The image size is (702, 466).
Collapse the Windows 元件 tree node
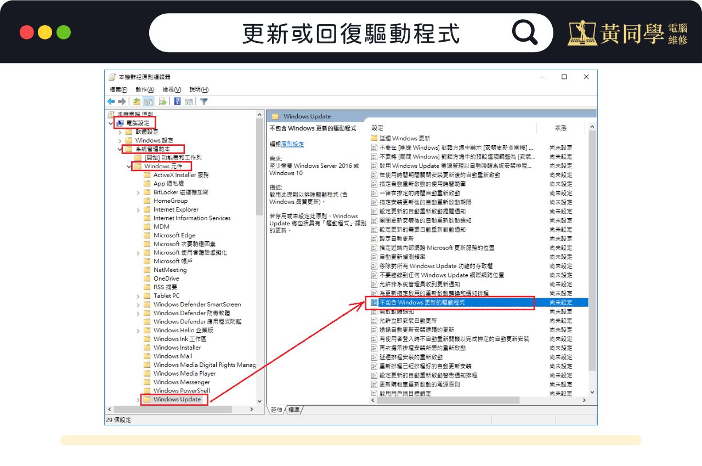pos(129,166)
